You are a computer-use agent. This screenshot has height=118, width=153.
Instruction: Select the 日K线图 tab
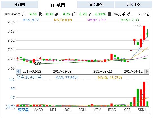pyautogui.click(x=57, y=5)
